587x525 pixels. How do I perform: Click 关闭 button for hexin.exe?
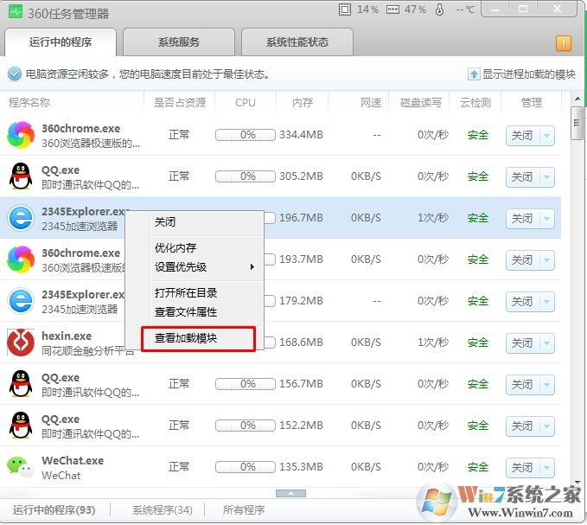click(523, 343)
